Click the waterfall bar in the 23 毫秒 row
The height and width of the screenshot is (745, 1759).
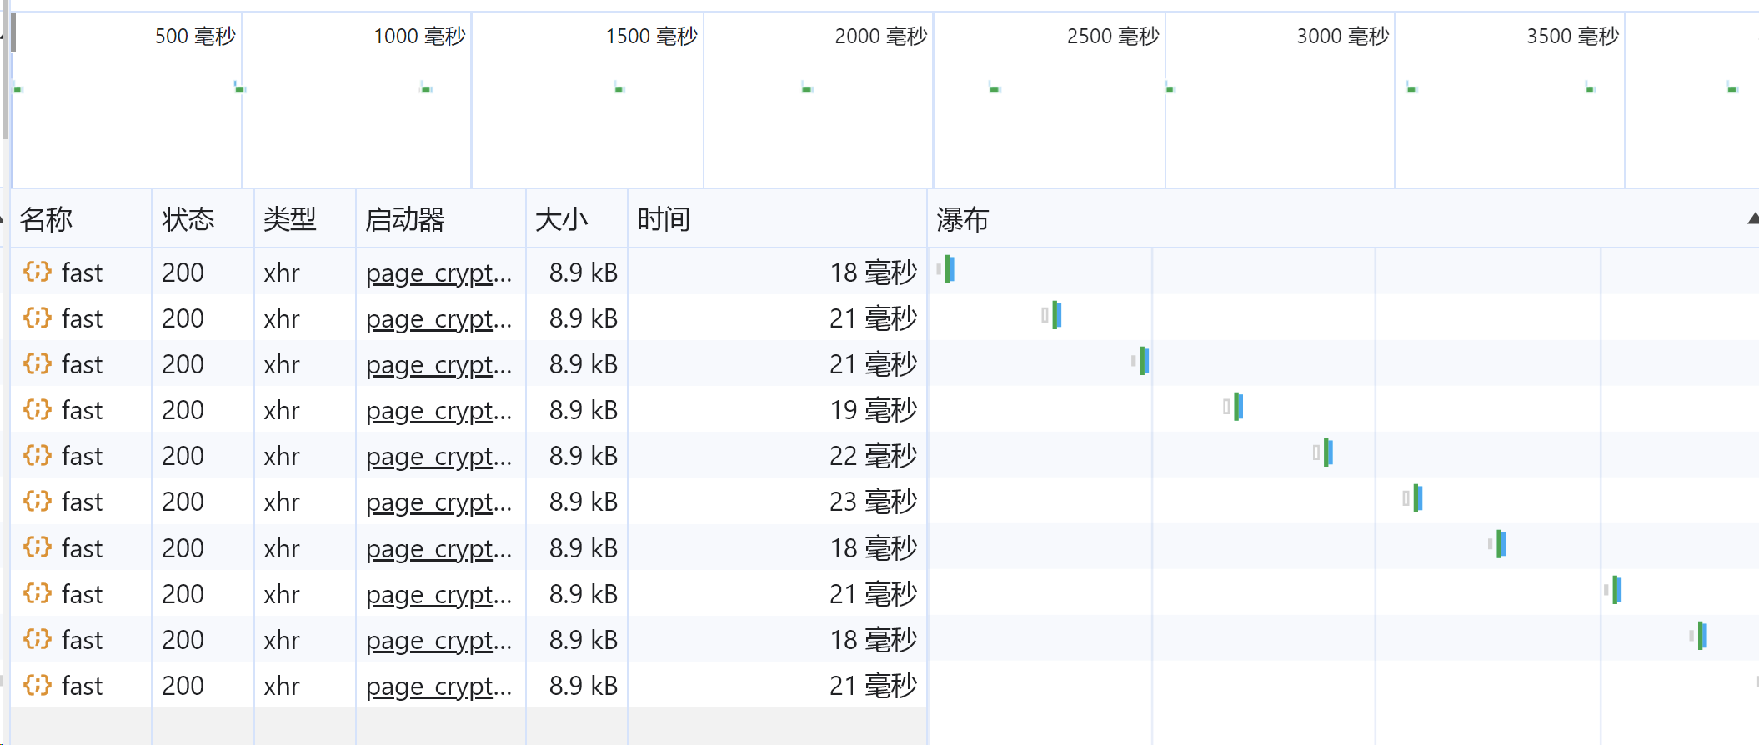[1417, 498]
